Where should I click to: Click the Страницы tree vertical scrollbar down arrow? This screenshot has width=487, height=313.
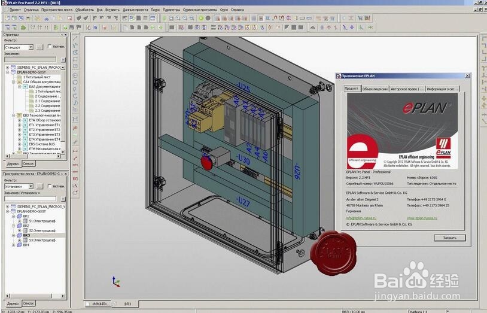[63, 151]
